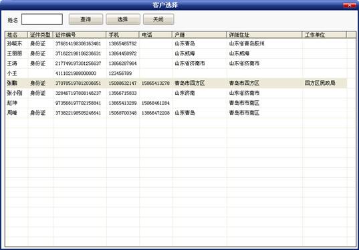Click the 手机 column header
This screenshot has height=250, width=359.
pyautogui.click(x=123, y=35)
